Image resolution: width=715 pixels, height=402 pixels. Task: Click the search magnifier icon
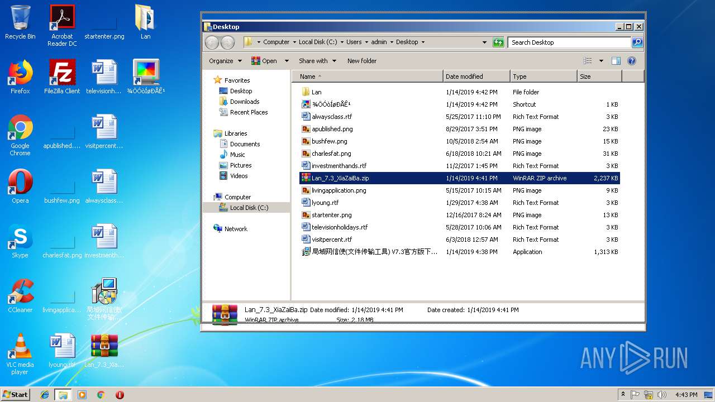[x=637, y=42]
